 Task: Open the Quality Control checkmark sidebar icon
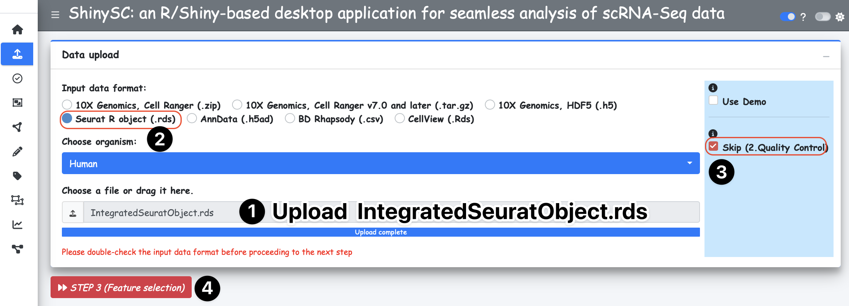tap(17, 78)
